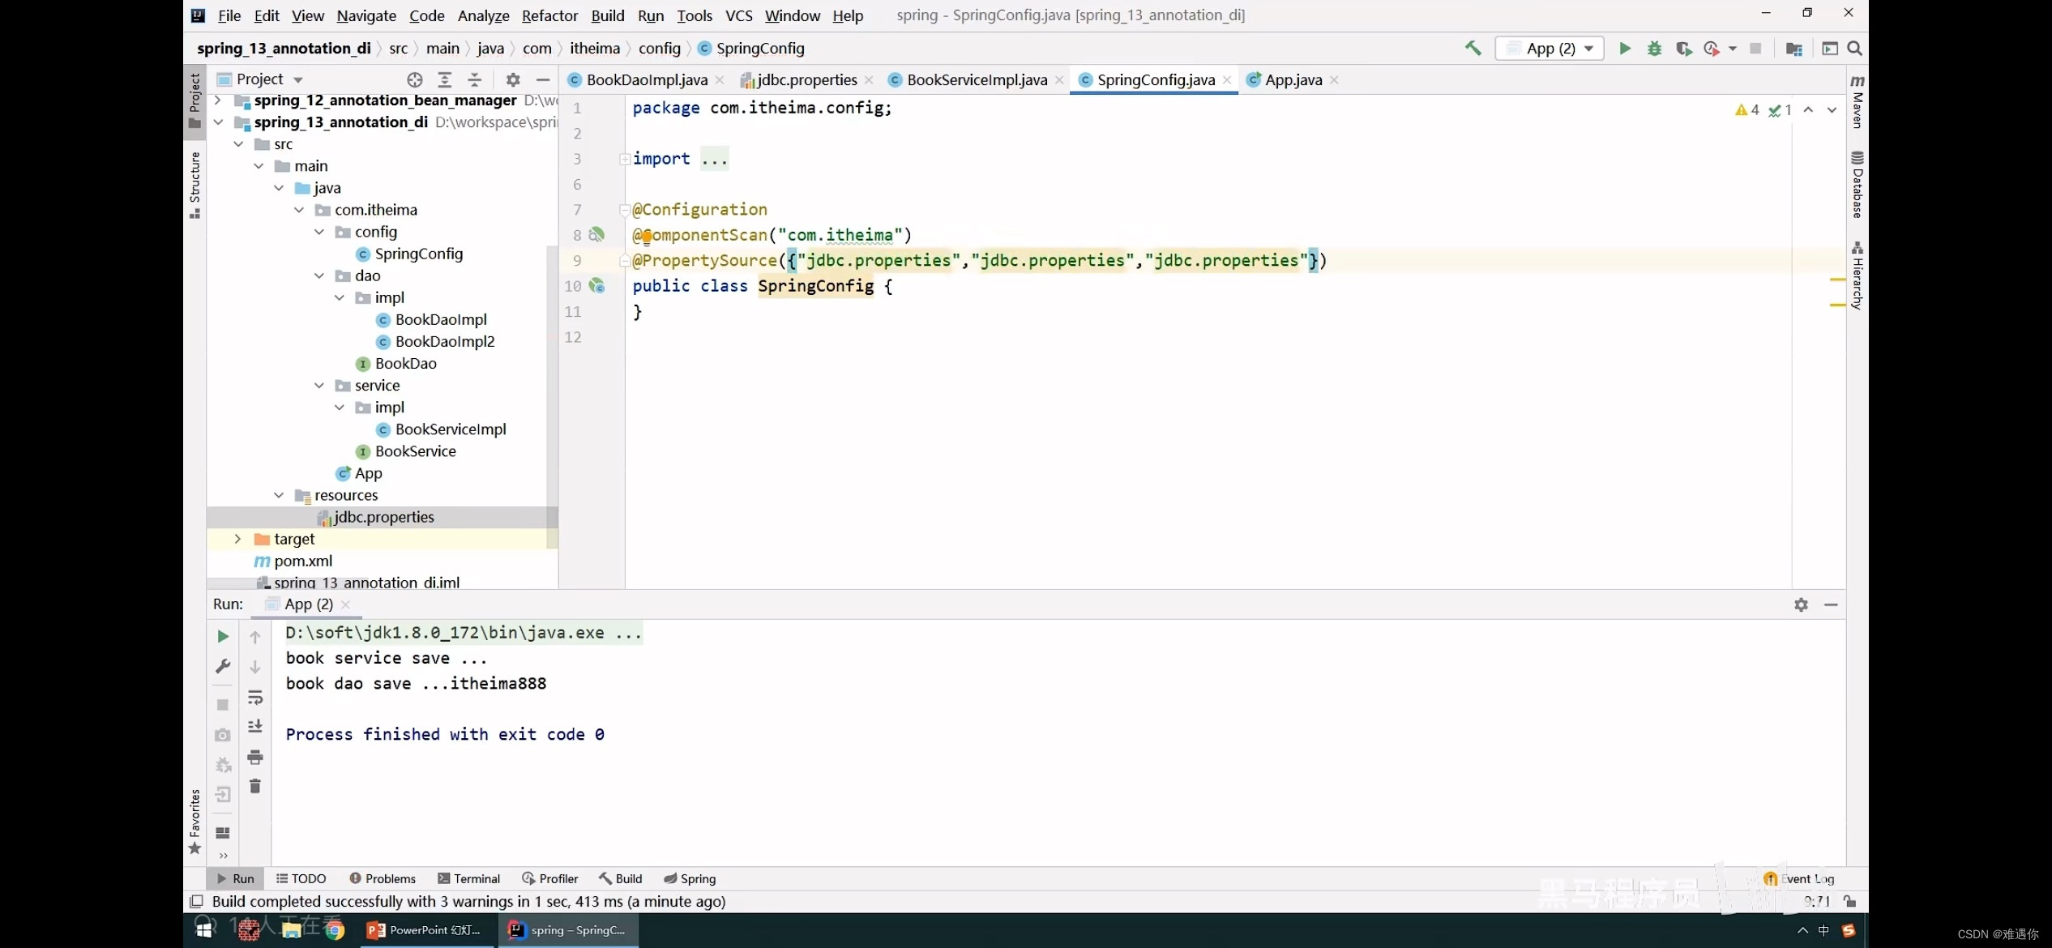Print the Run console output
The width and height of the screenshot is (2052, 948).
tap(255, 757)
